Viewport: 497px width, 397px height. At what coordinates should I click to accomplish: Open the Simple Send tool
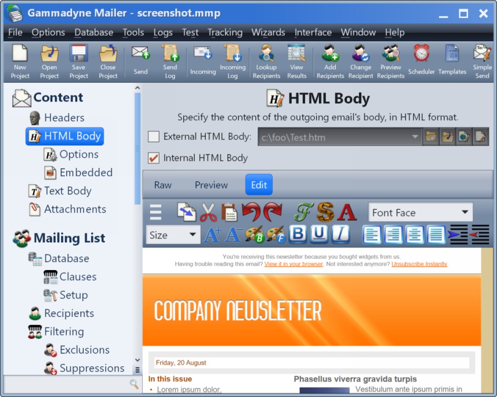[482, 58]
